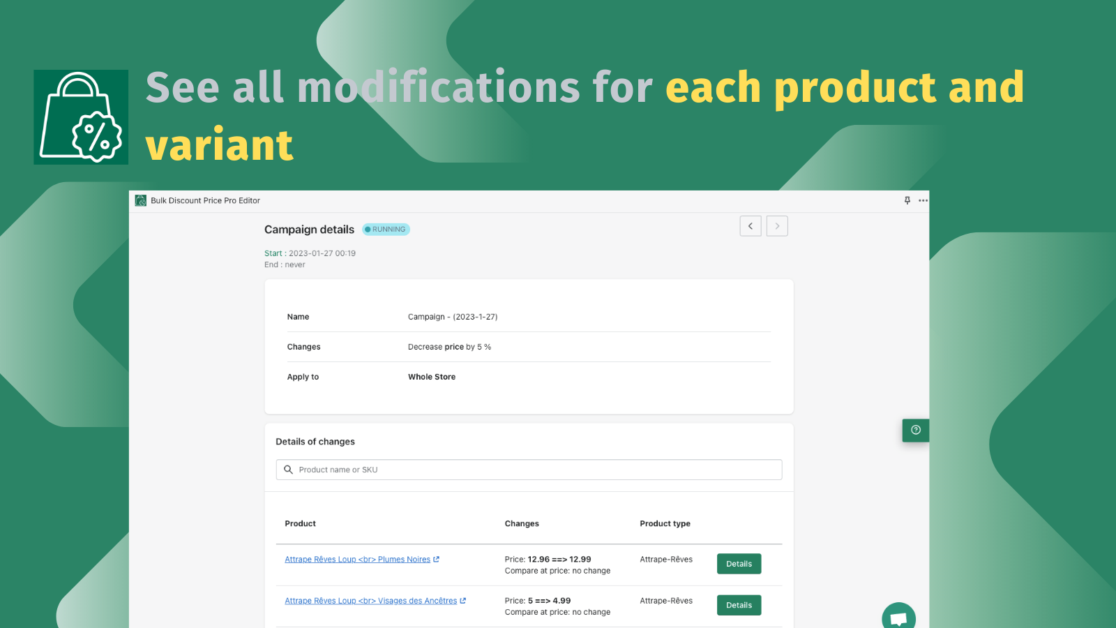Click the 'Apply to' label
The height and width of the screenshot is (628, 1116).
tap(303, 377)
